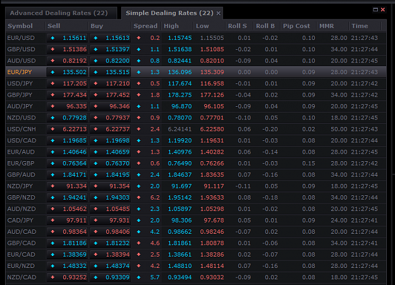
Task: Click USD/CNH buy price 6.22737
Action: (110, 129)
